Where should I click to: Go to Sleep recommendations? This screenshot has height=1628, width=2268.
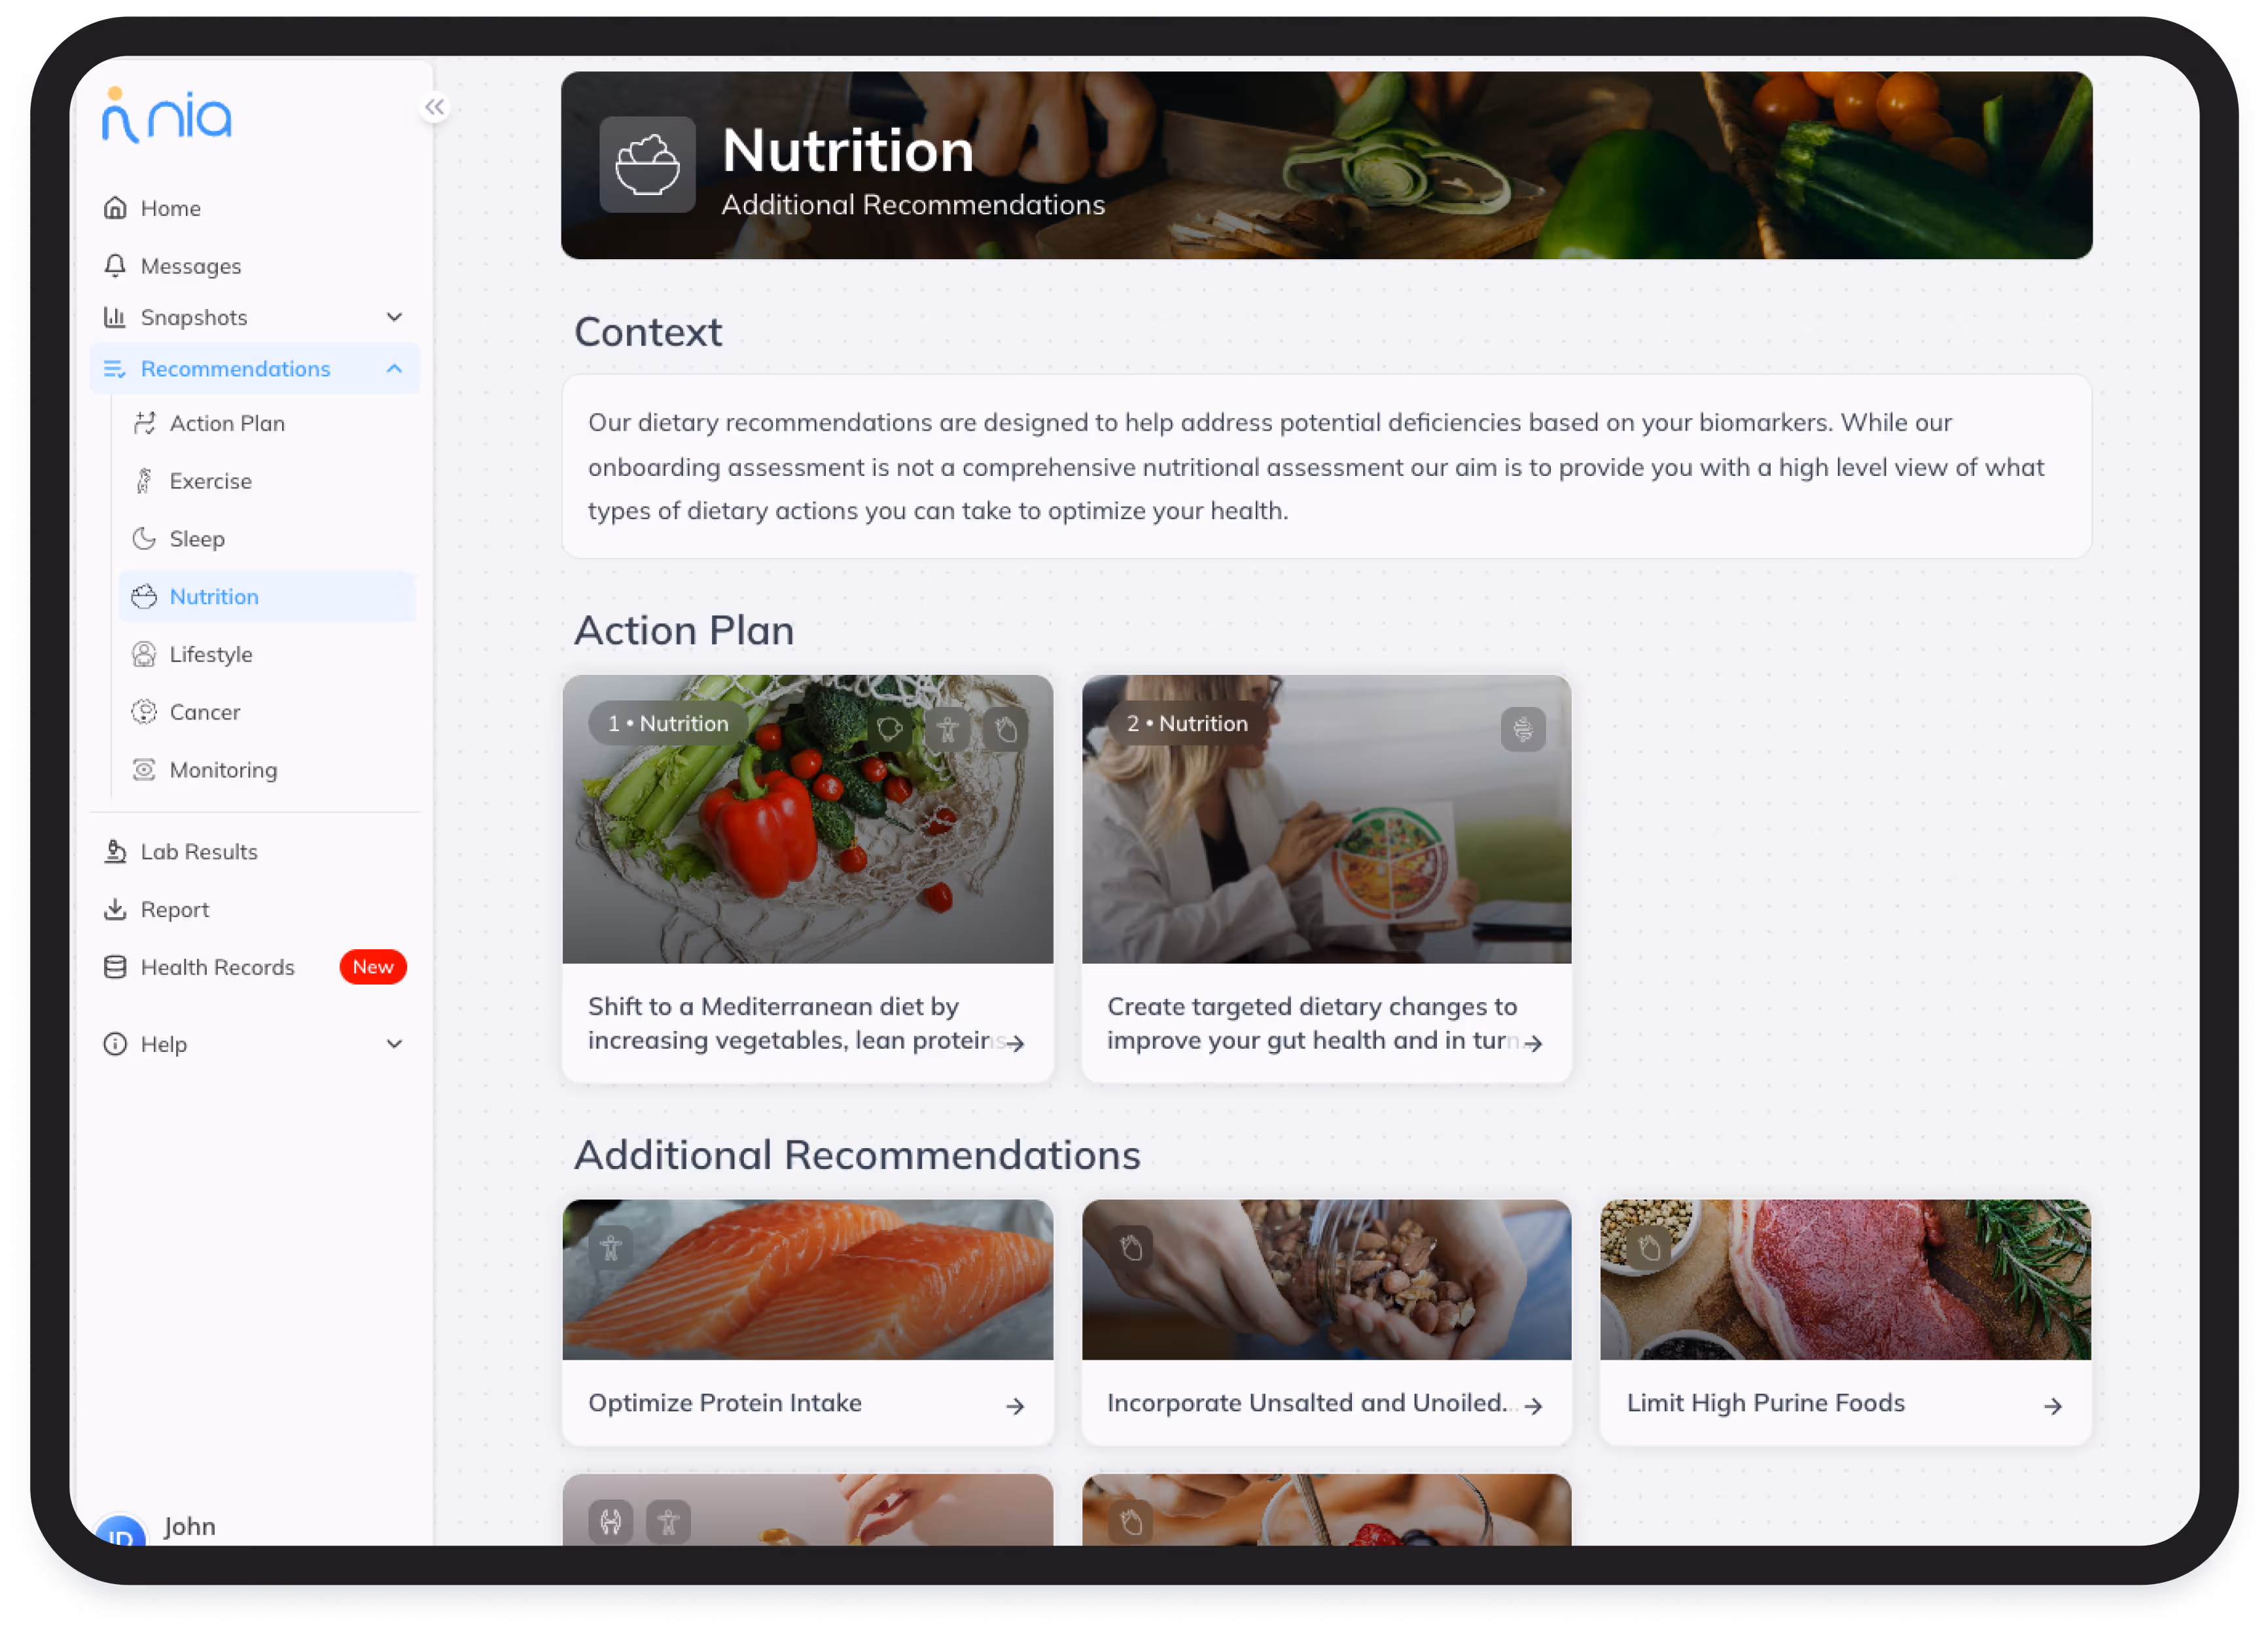[x=197, y=539]
